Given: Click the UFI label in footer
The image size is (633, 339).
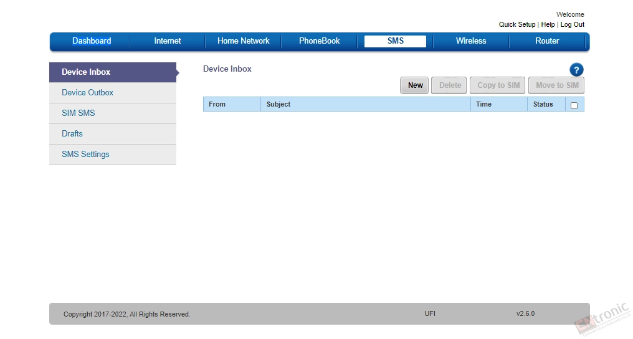Looking at the screenshot, I should click(x=430, y=313).
